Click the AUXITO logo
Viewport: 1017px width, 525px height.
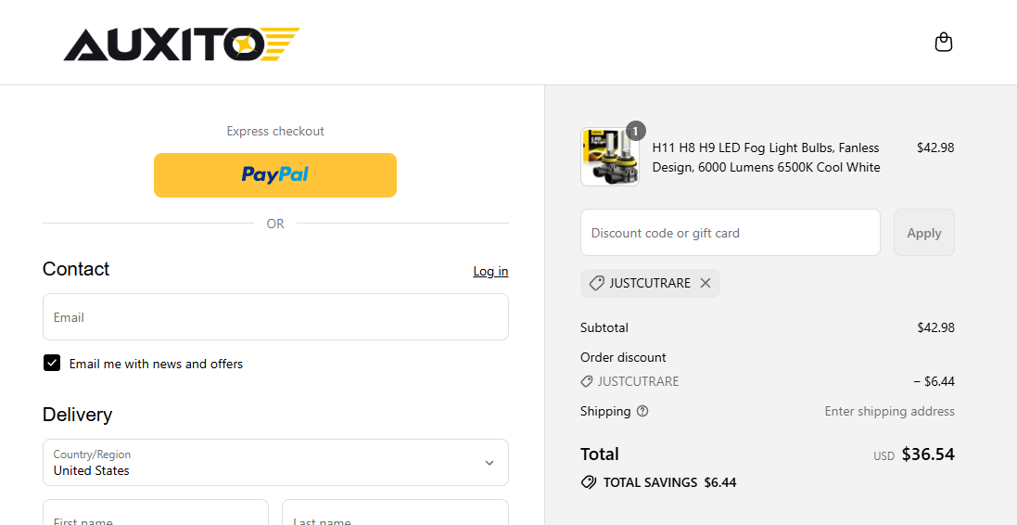[182, 45]
